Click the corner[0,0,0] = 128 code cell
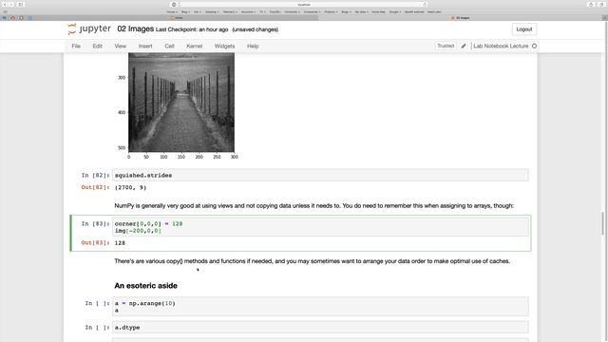Screen dimensions: 608x342 (320, 227)
